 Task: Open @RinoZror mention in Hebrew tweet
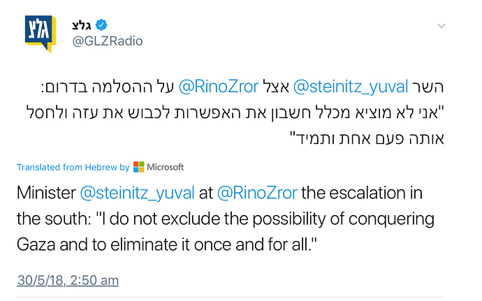219,87
